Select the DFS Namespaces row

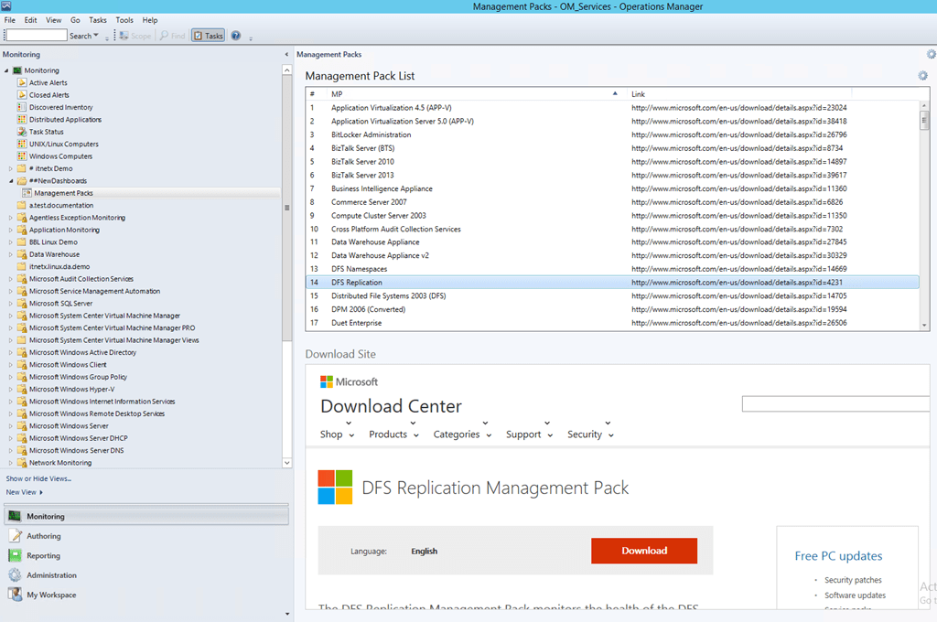pos(612,269)
